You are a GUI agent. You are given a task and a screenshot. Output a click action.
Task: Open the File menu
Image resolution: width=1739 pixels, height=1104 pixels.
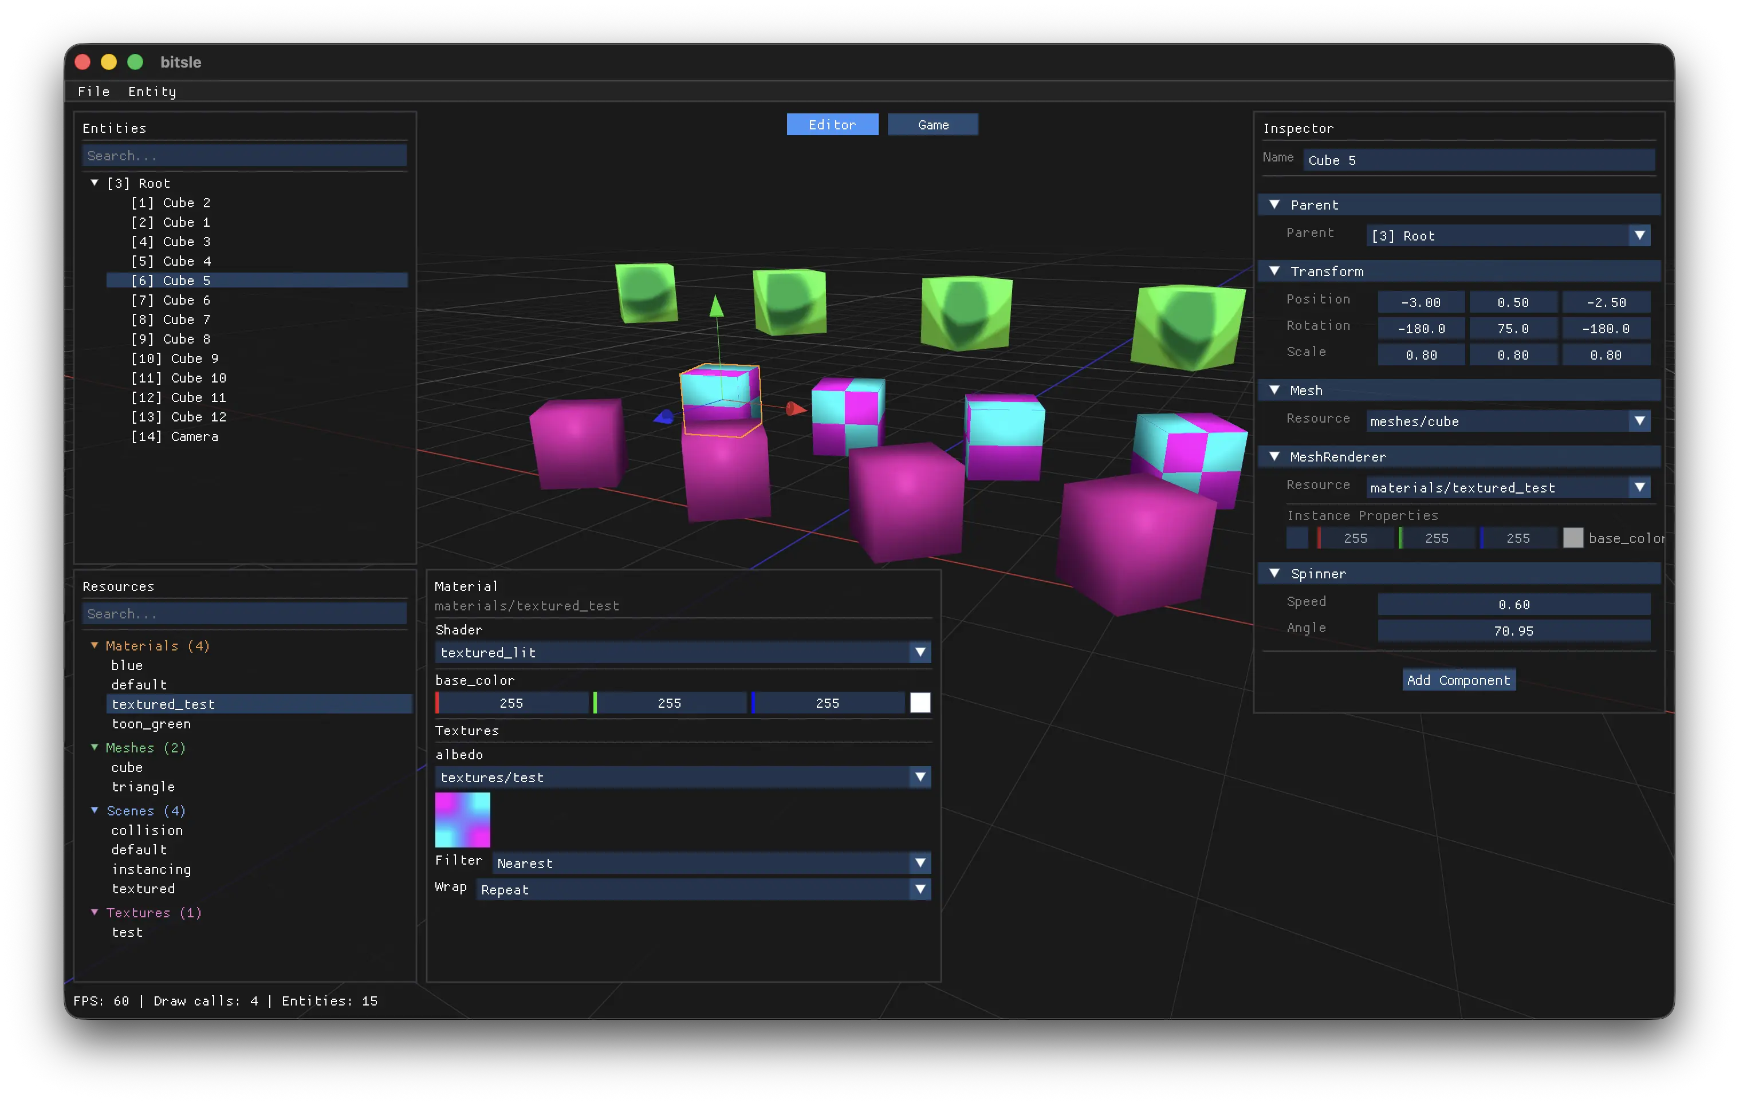click(94, 92)
